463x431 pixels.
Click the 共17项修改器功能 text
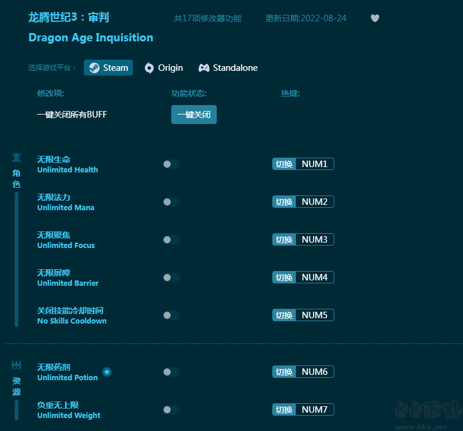(208, 18)
